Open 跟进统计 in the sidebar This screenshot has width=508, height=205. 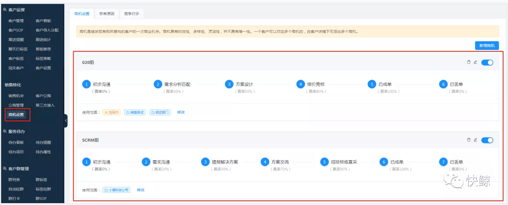tap(44, 40)
